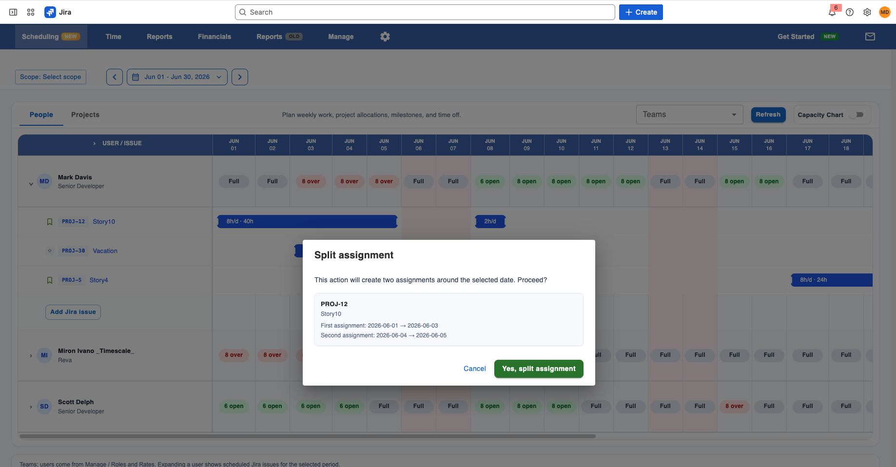This screenshot has height=467, width=896.
Task: Click the search magnifier icon
Action: [x=243, y=12]
